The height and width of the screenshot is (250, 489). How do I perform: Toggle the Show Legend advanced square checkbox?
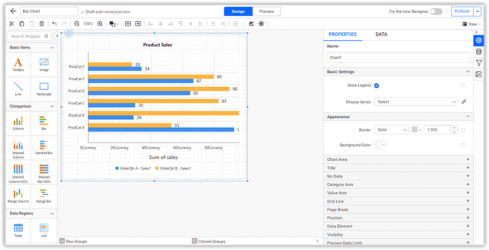pyautogui.click(x=463, y=86)
